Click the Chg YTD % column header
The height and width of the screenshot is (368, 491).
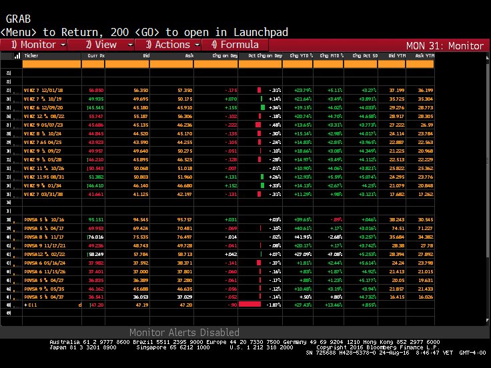tap(302, 56)
